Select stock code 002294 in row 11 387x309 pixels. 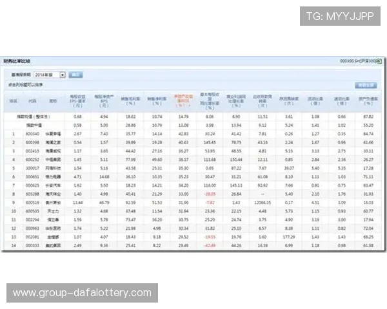tap(32, 220)
